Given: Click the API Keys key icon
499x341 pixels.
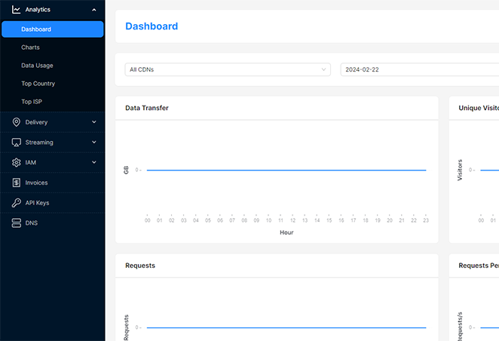Looking at the screenshot, I should click(17, 203).
